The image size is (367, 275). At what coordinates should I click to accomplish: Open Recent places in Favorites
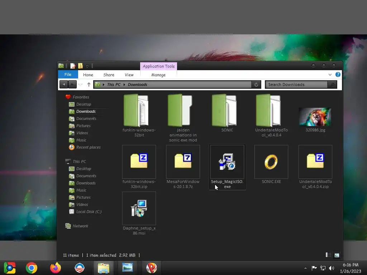[x=88, y=147]
